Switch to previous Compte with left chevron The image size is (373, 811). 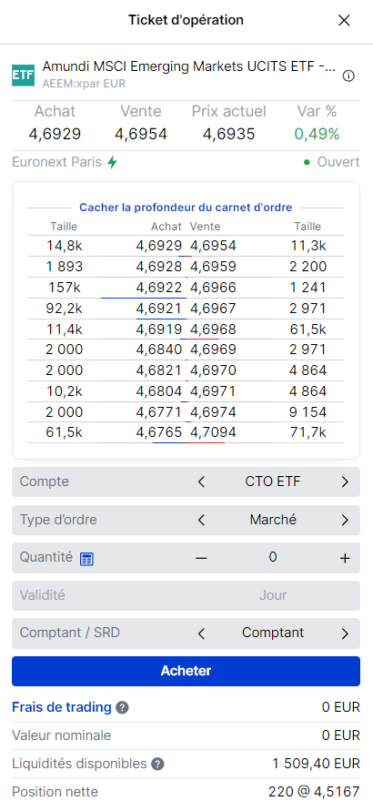pyautogui.click(x=201, y=482)
